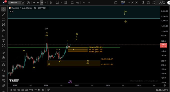Open the user profile logo with notification badge
Image resolution: width=170 pixels, height=92 pixels.
pos(4,2)
